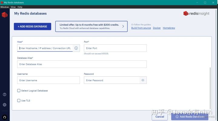Focus the Host input field

pos(45,48)
